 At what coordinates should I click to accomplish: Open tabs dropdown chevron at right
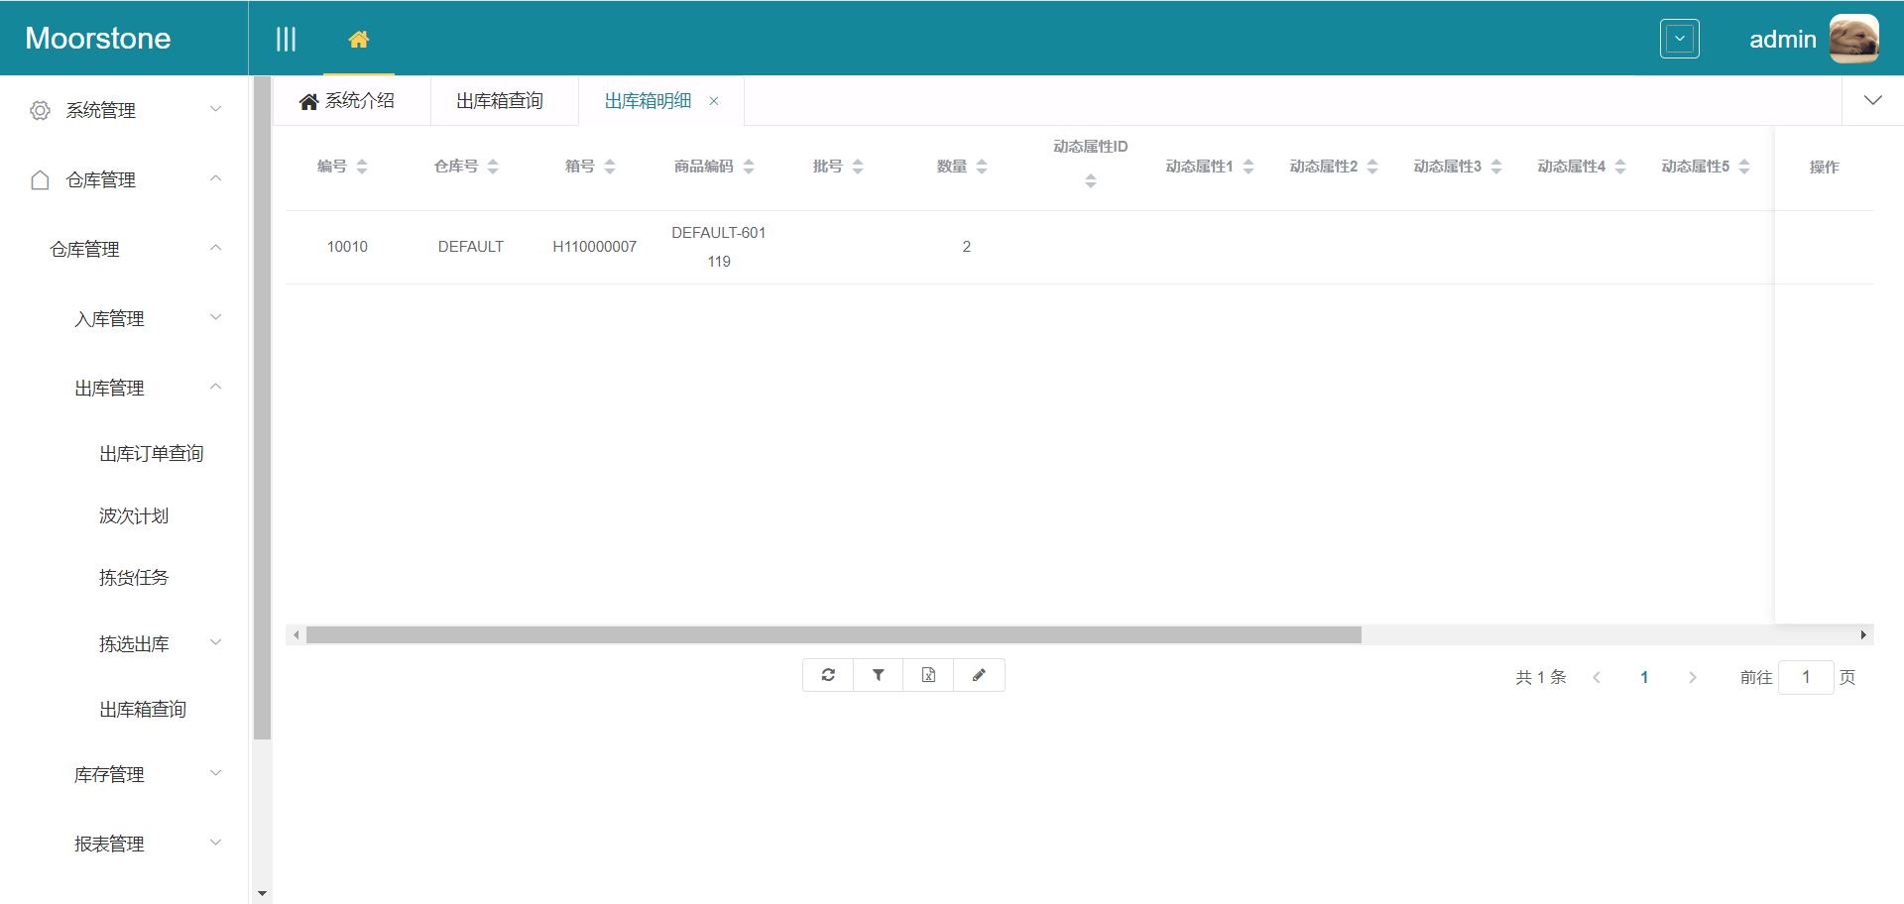[x=1872, y=100]
